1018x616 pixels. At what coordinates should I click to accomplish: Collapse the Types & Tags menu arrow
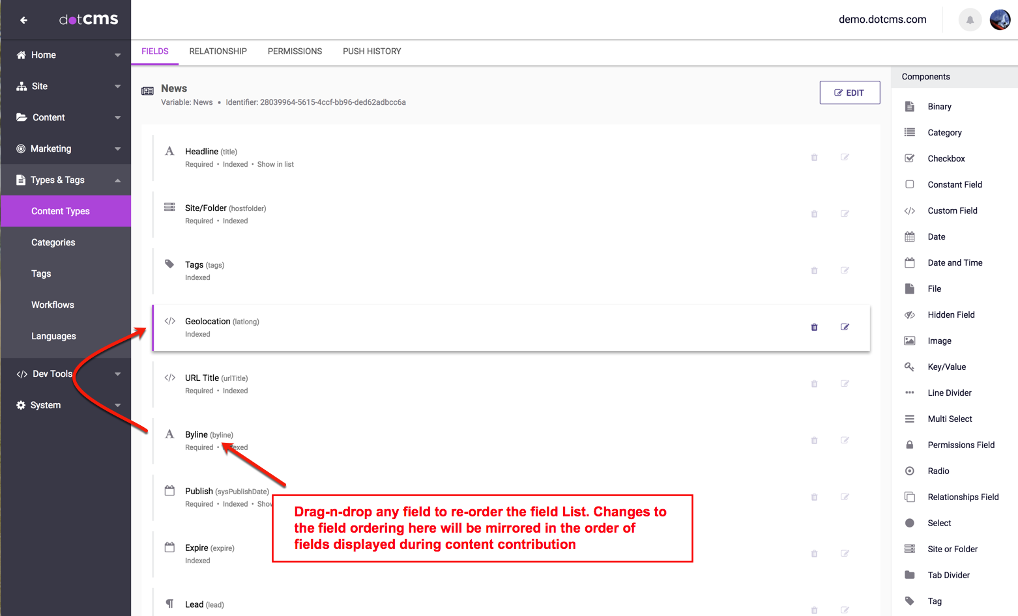point(117,180)
